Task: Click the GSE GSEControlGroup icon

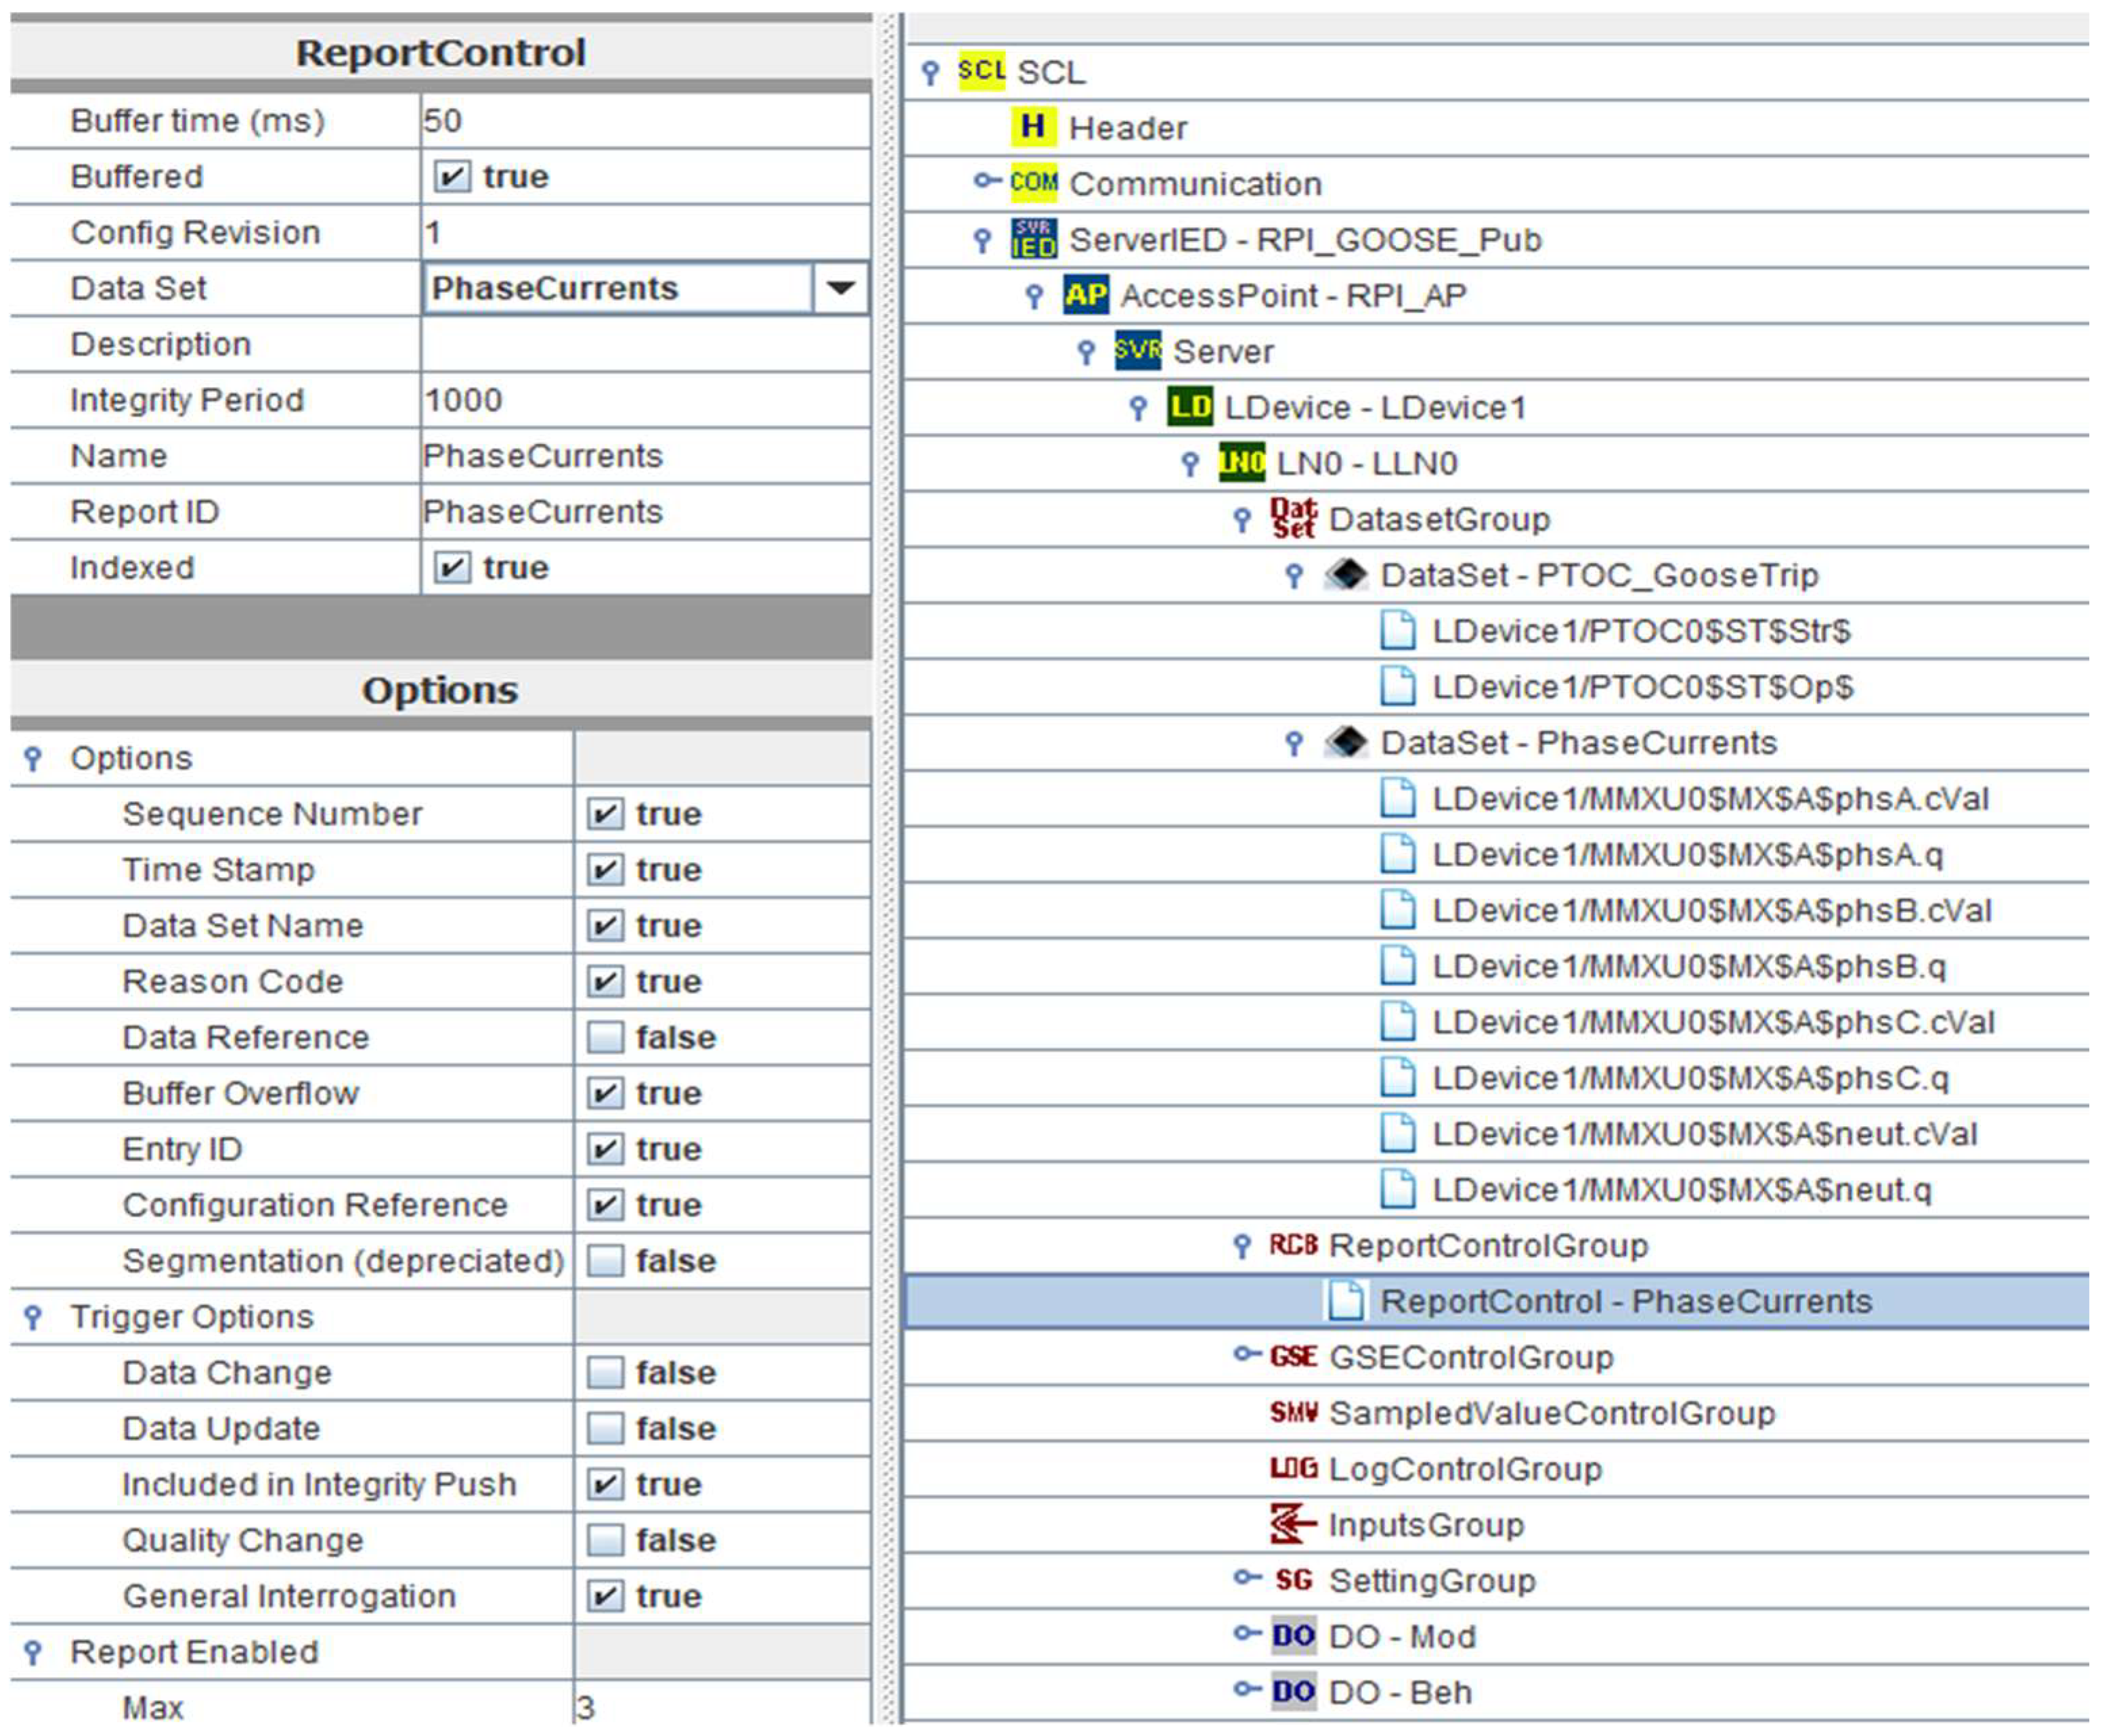Action: [x=1293, y=1357]
